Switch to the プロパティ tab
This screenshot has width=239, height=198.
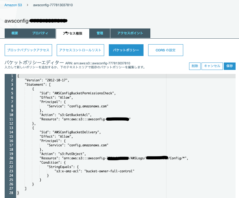coord(40,33)
